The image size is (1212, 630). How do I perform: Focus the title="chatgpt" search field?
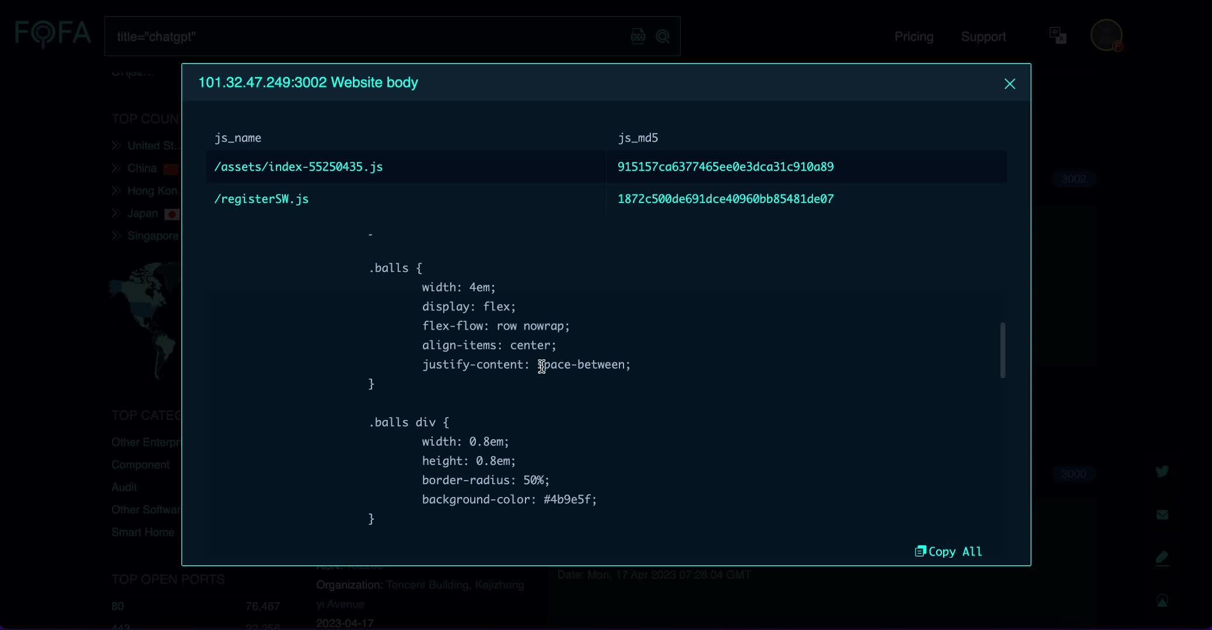coord(367,37)
